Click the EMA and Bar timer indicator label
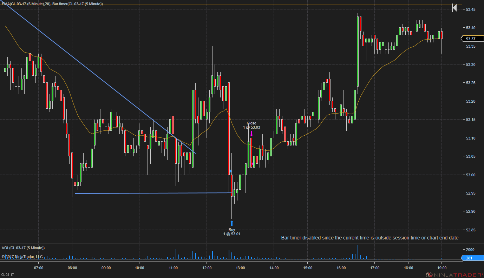The height and width of the screenshot is (278, 484). [x=52, y=4]
